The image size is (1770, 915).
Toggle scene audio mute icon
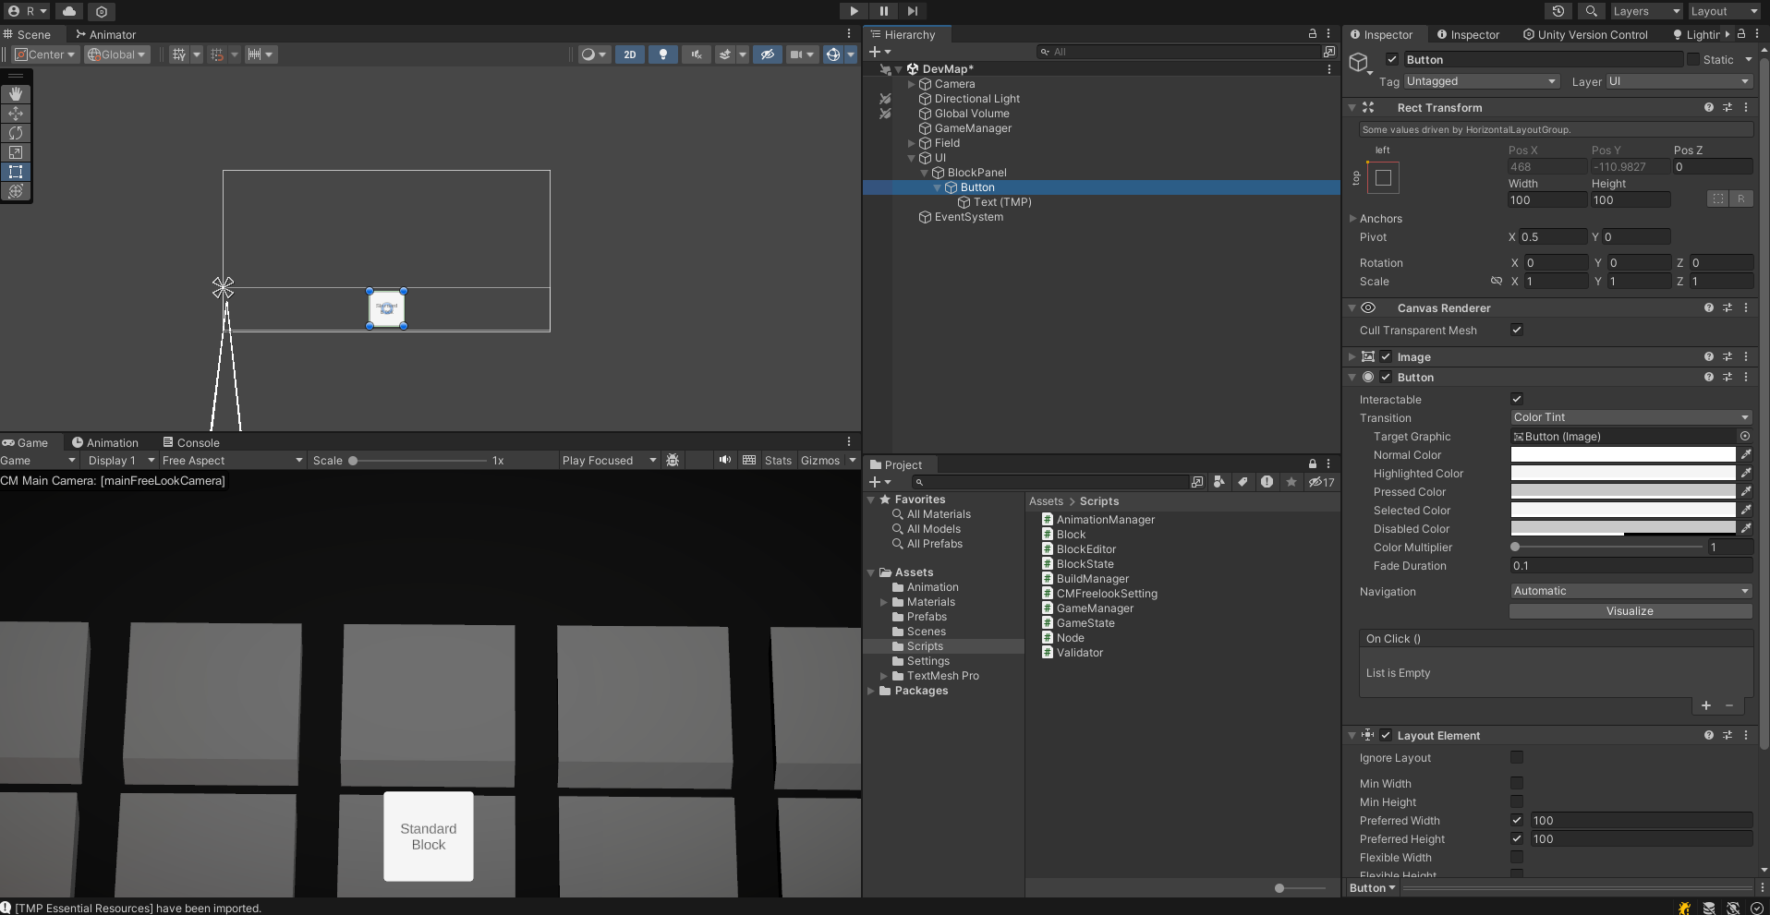696,54
